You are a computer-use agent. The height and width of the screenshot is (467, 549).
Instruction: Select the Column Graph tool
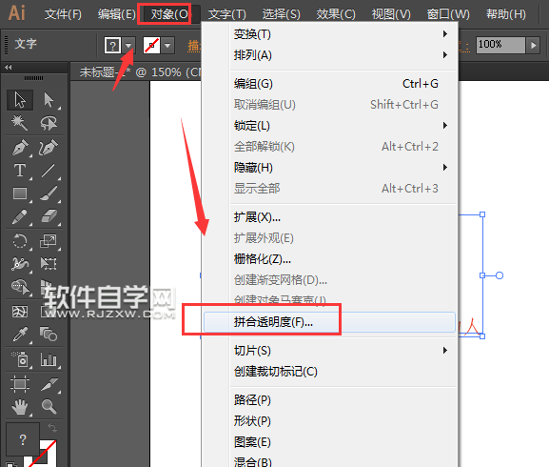[49, 359]
